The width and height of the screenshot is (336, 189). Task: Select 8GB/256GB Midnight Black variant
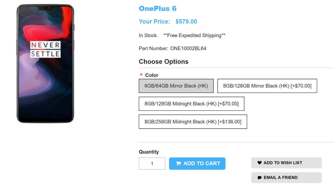tap(193, 122)
